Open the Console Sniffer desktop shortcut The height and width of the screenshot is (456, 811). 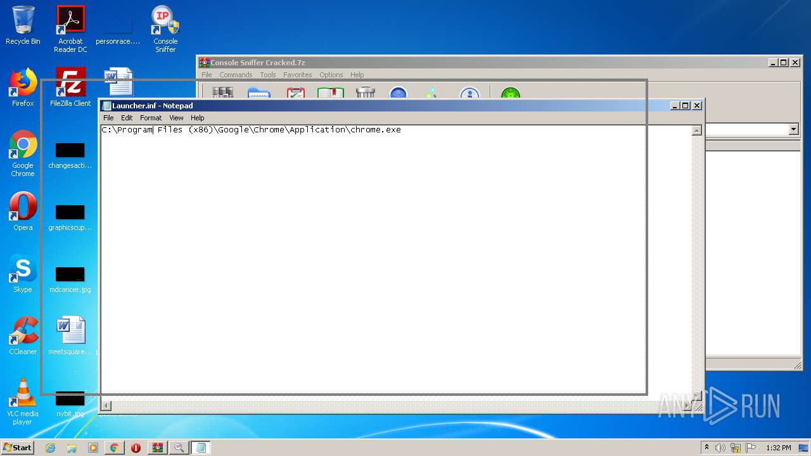(165, 28)
